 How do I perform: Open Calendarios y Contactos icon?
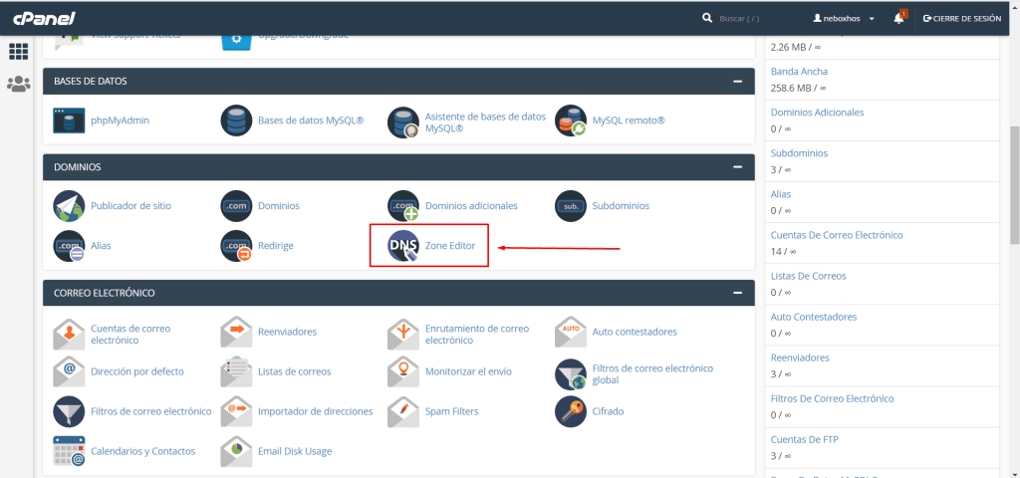pyautogui.click(x=69, y=451)
